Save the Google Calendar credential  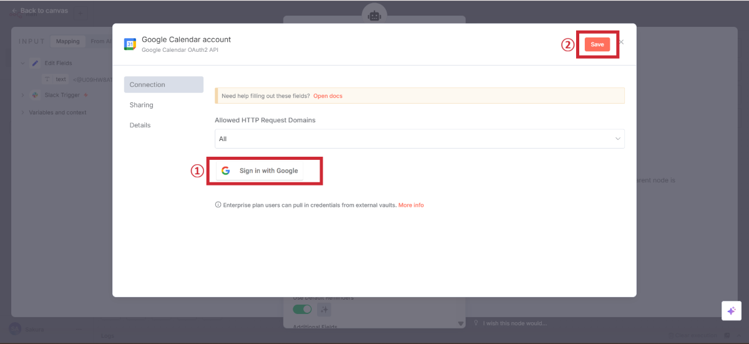(597, 44)
